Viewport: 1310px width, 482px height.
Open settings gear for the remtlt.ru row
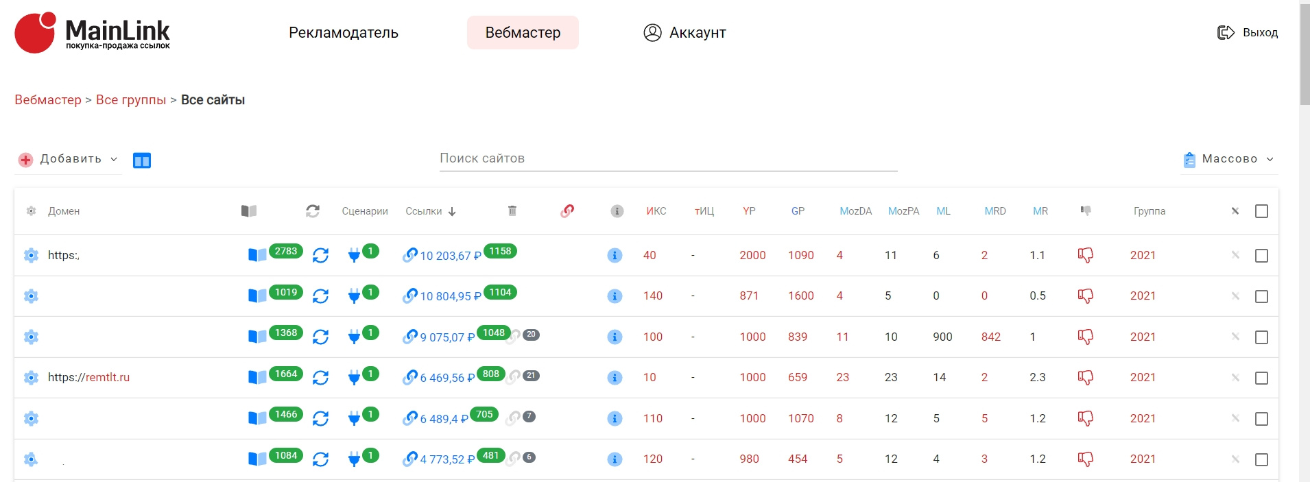click(31, 378)
